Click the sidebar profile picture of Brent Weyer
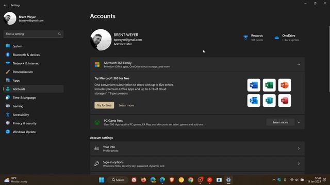The height and width of the screenshot is (185, 330). click(10, 18)
